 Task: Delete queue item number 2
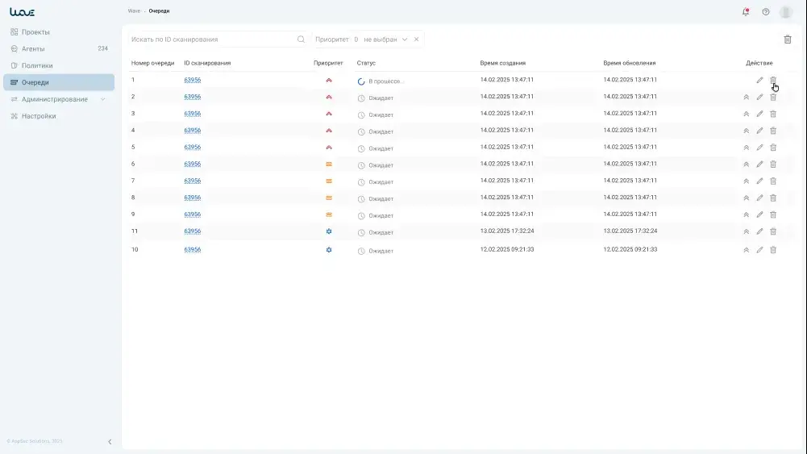[x=773, y=98]
